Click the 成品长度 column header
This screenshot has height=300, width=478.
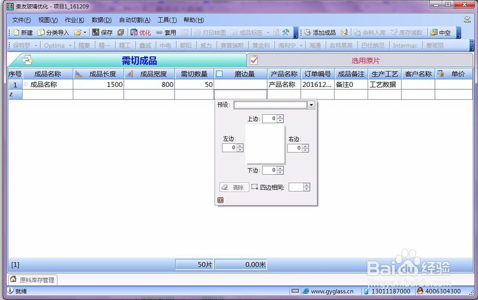click(x=98, y=74)
